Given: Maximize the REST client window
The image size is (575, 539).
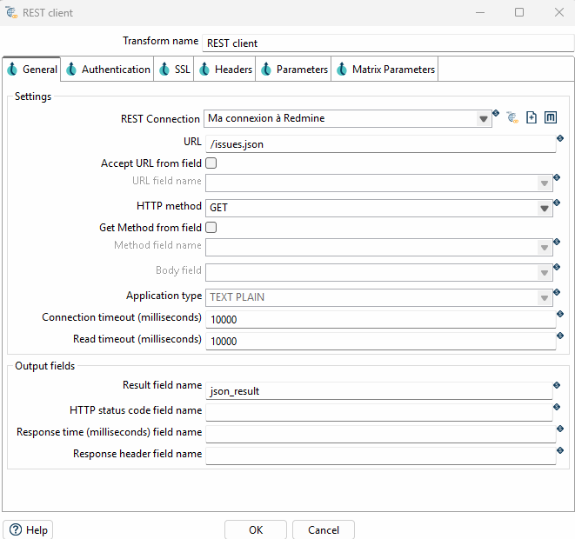Looking at the screenshot, I should point(519,12).
